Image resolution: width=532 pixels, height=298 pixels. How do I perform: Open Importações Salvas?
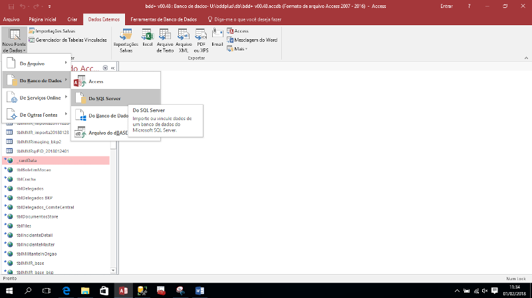click(x=52, y=31)
